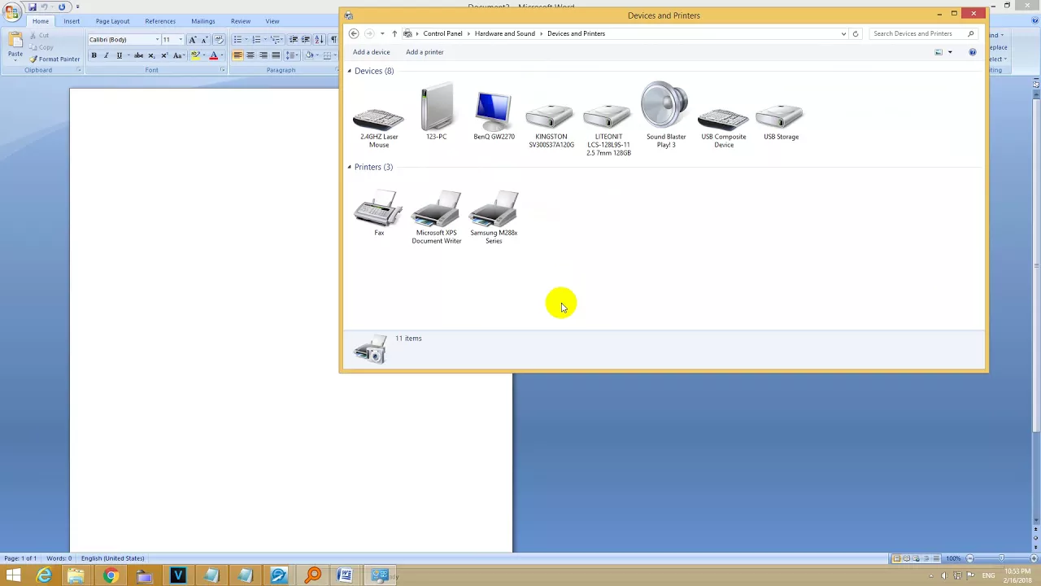Select the Samsung M288x Series printer
The height and width of the screenshot is (586, 1041).
pos(494,217)
